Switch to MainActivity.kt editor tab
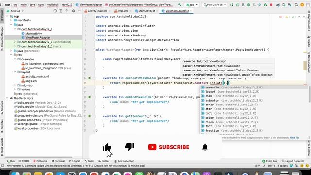Image resolution: width=311 pixels, height=175 pixels. tap(146, 11)
